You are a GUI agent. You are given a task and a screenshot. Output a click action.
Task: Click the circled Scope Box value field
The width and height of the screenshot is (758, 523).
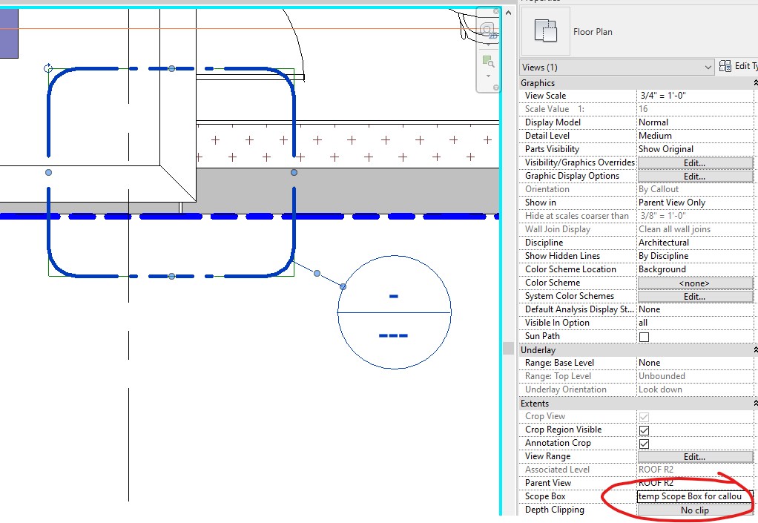(x=693, y=496)
